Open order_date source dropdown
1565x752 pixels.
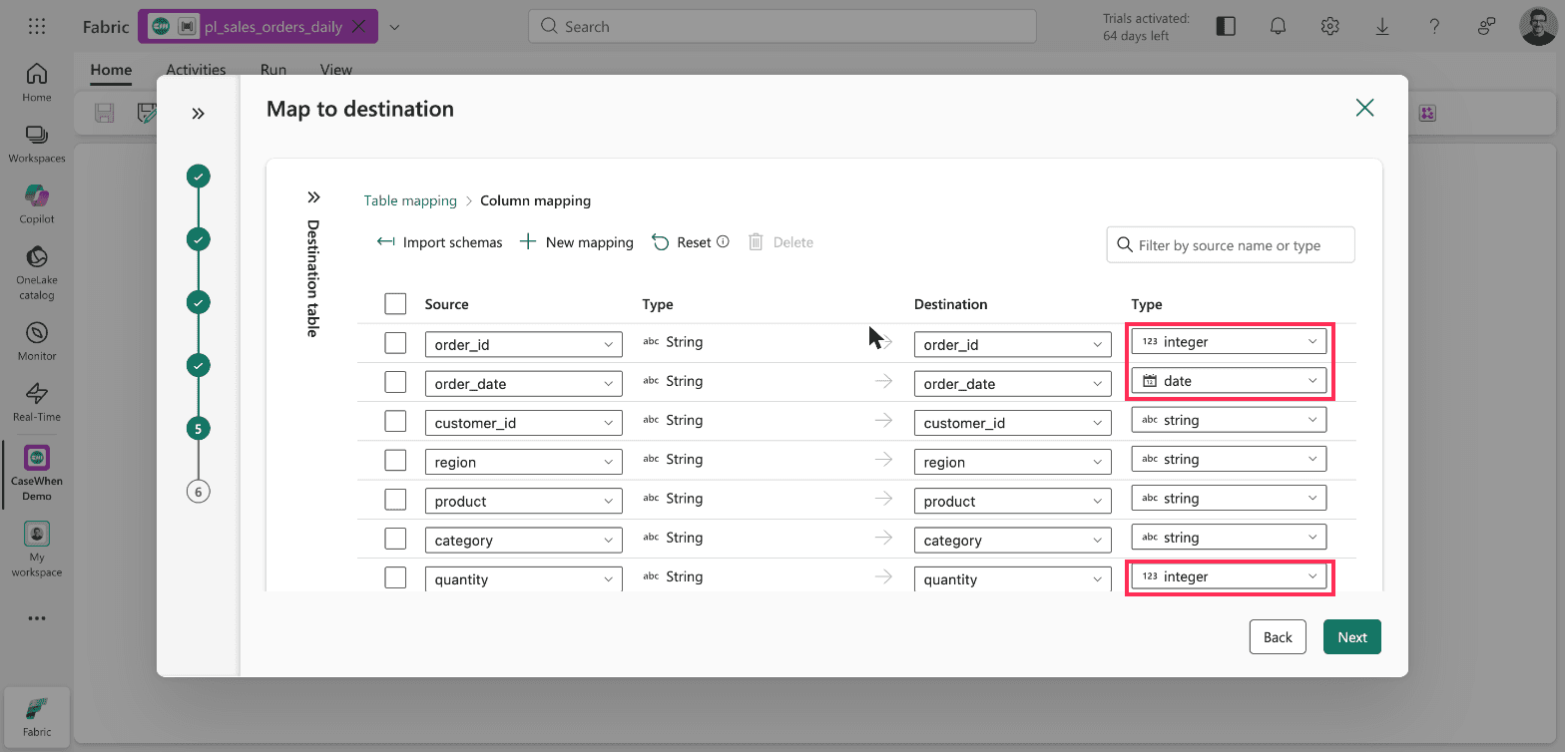(x=524, y=383)
